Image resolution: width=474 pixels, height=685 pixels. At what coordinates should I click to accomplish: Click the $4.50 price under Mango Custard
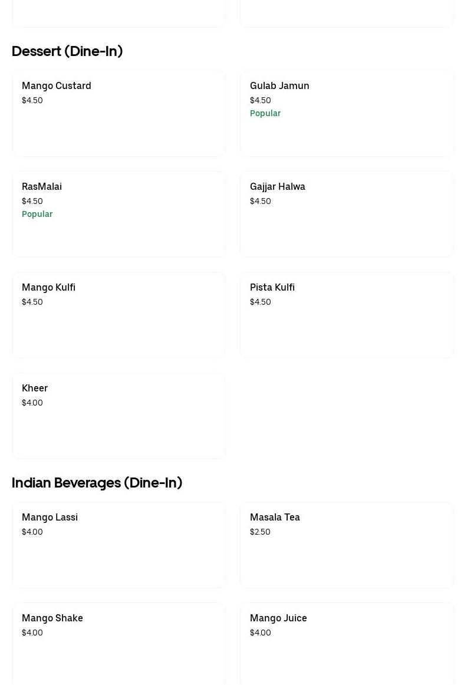(x=32, y=100)
